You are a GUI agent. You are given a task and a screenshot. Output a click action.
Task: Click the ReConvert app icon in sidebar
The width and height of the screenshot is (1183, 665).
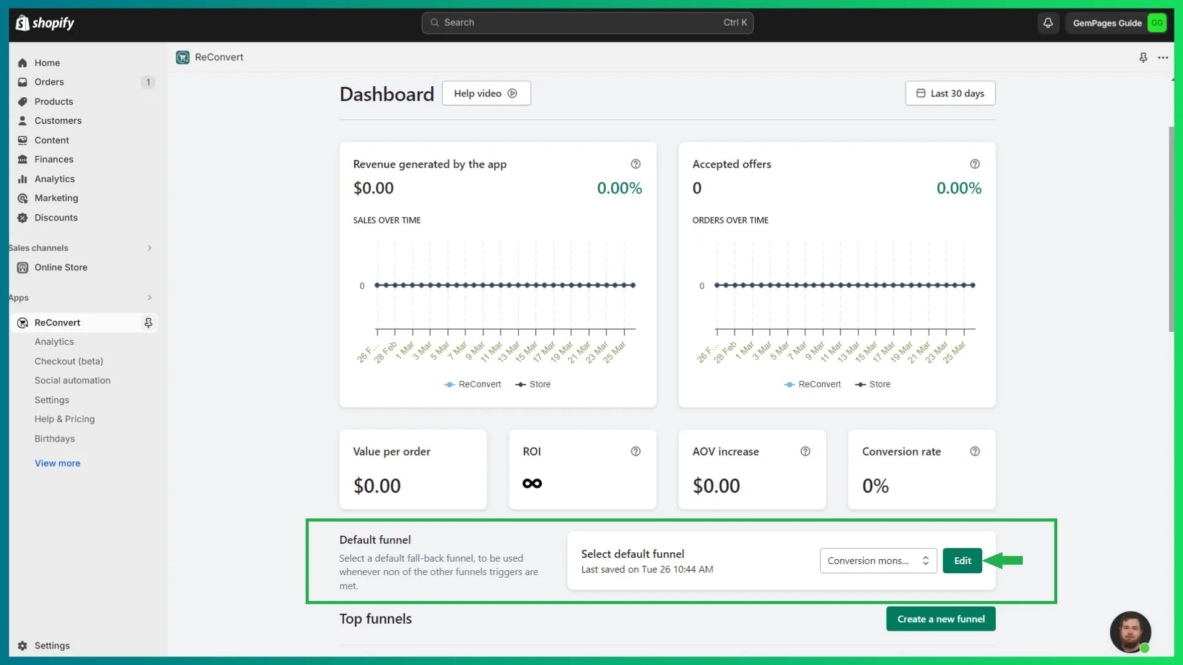pyautogui.click(x=22, y=323)
